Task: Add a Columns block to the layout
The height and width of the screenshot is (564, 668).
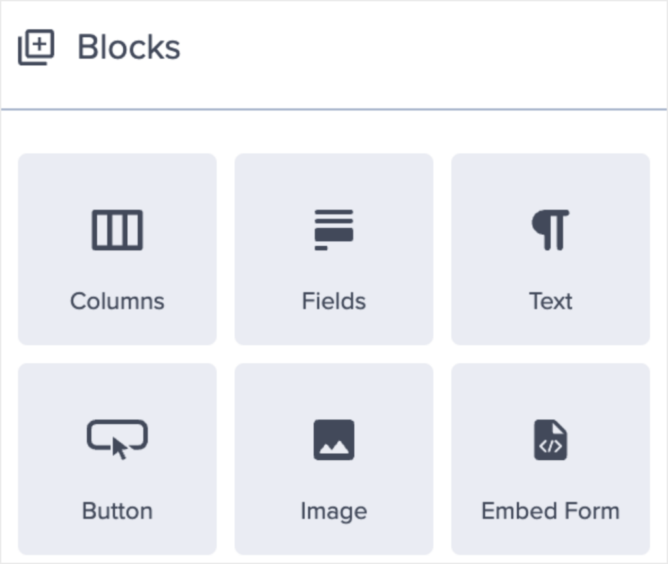Action: coord(117,248)
